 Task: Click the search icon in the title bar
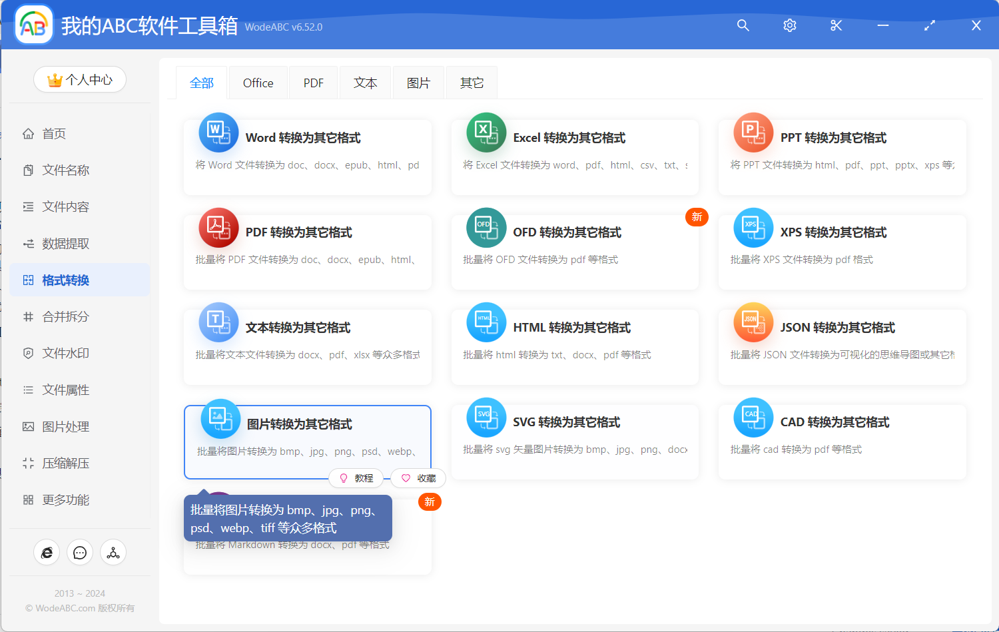click(743, 25)
